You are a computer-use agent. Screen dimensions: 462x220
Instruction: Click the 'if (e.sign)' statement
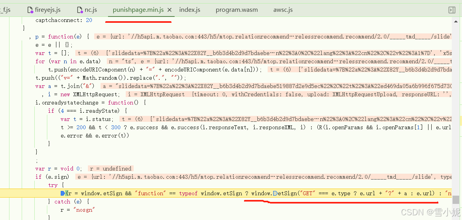click(x=53, y=177)
